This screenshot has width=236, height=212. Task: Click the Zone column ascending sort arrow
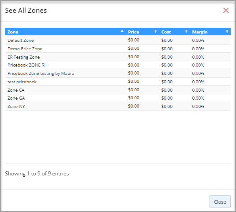122,31
